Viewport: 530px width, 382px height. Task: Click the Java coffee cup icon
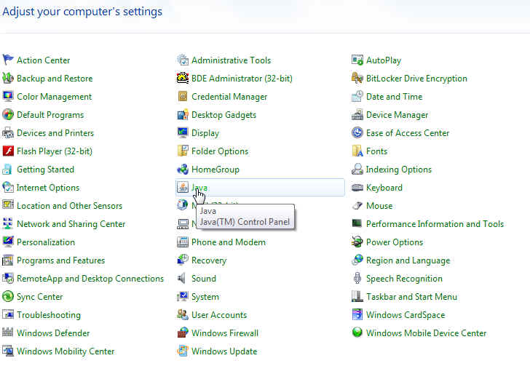pos(183,188)
